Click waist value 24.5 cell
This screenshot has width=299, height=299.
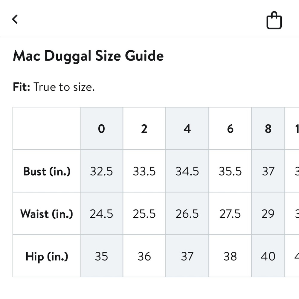click(x=102, y=213)
